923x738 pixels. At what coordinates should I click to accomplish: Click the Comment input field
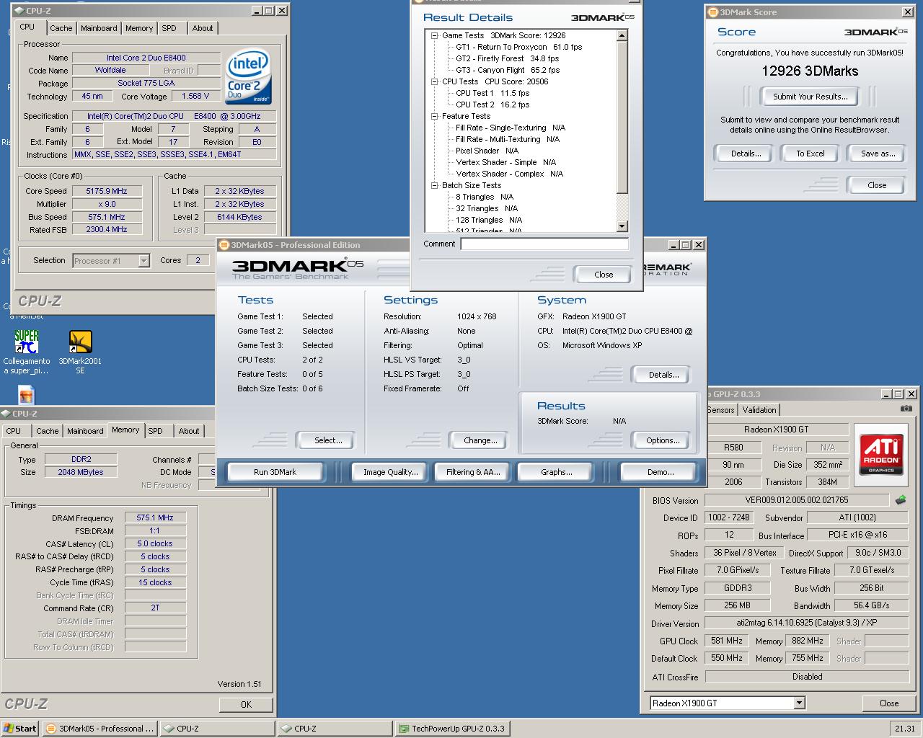pos(544,244)
